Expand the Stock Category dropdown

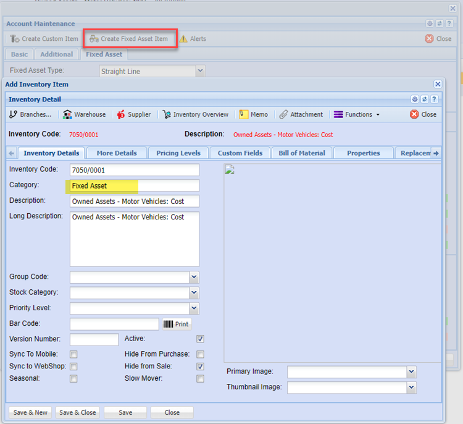(x=194, y=293)
